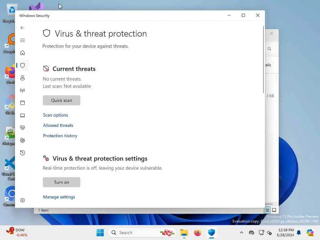The width and height of the screenshot is (320, 240).
Task: Open Firewall & network protection icon
Action: click(22, 90)
